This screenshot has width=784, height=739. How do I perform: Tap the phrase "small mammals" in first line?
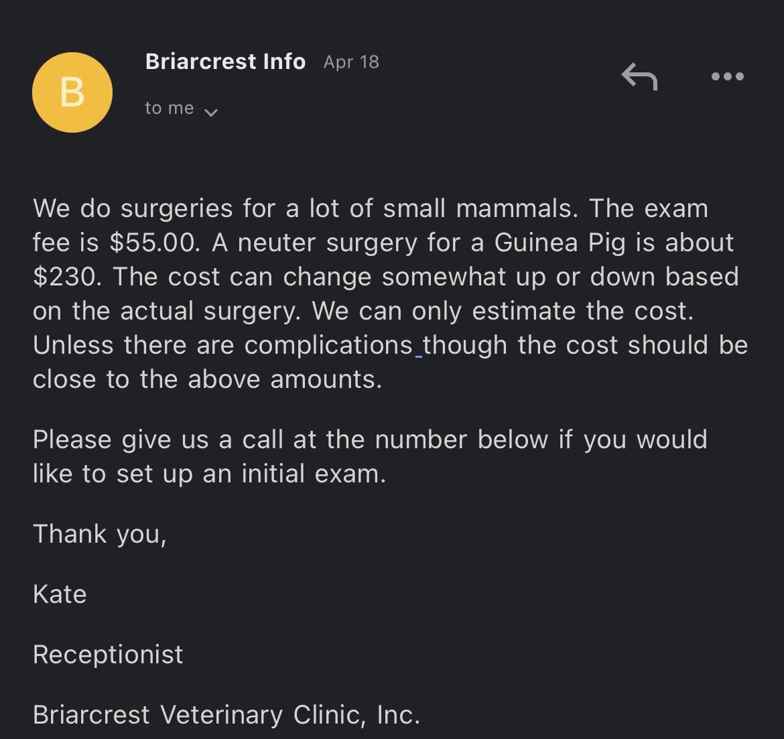(478, 208)
